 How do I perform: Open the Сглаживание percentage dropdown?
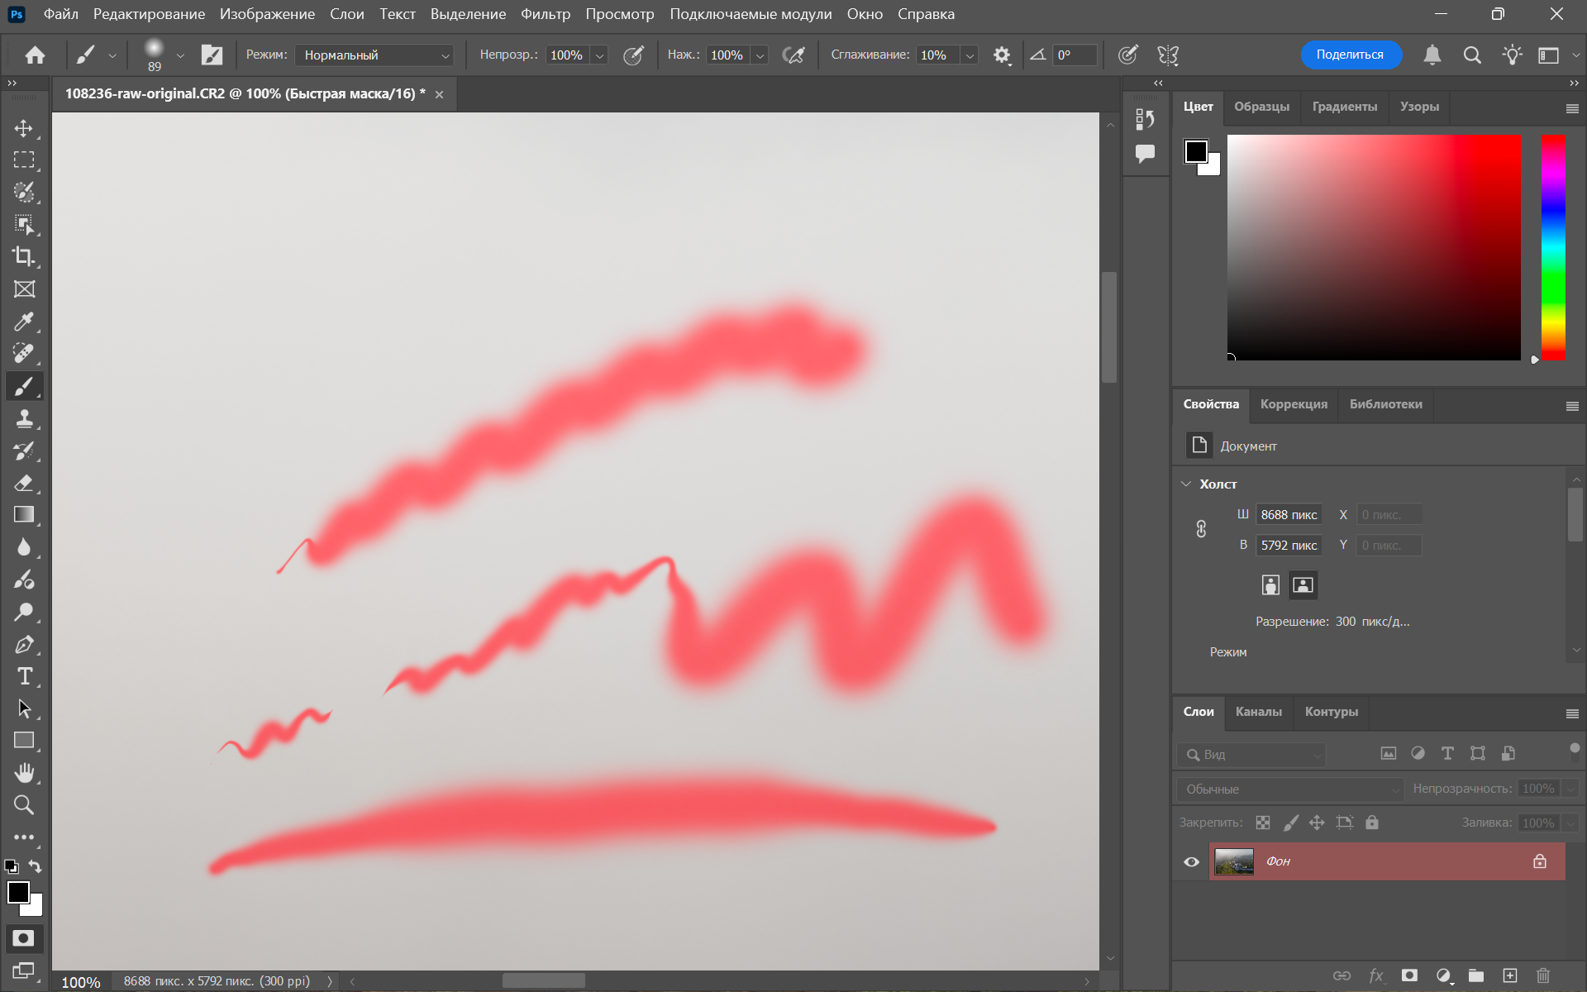(970, 55)
